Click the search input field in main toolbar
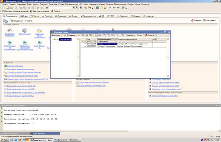This screenshot has width=221, height=142. pyautogui.click(x=60, y=8)
